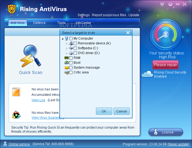Viewport: 192px width, 148px height.
Task: Click the online service person icon
Action: pos(5,144)
